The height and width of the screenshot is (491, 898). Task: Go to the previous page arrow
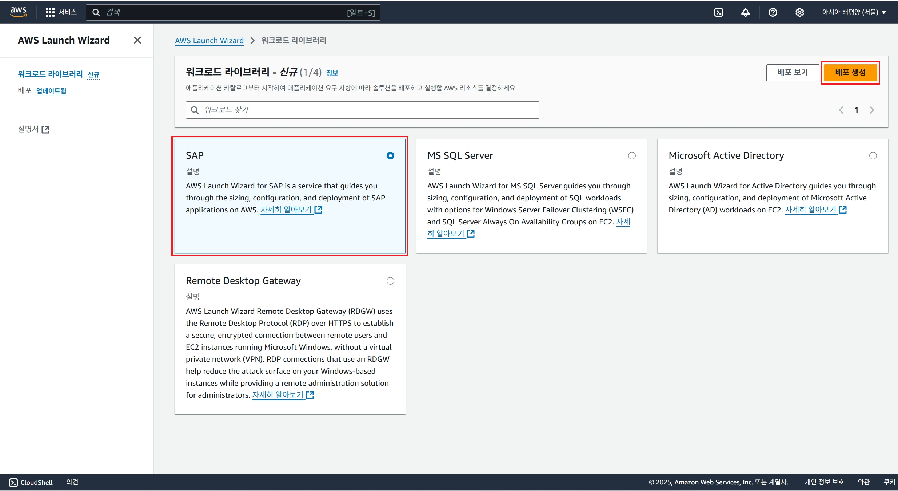coord(841,110)
